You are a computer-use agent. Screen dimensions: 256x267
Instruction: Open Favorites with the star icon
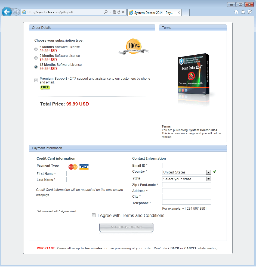click(243, 12)
